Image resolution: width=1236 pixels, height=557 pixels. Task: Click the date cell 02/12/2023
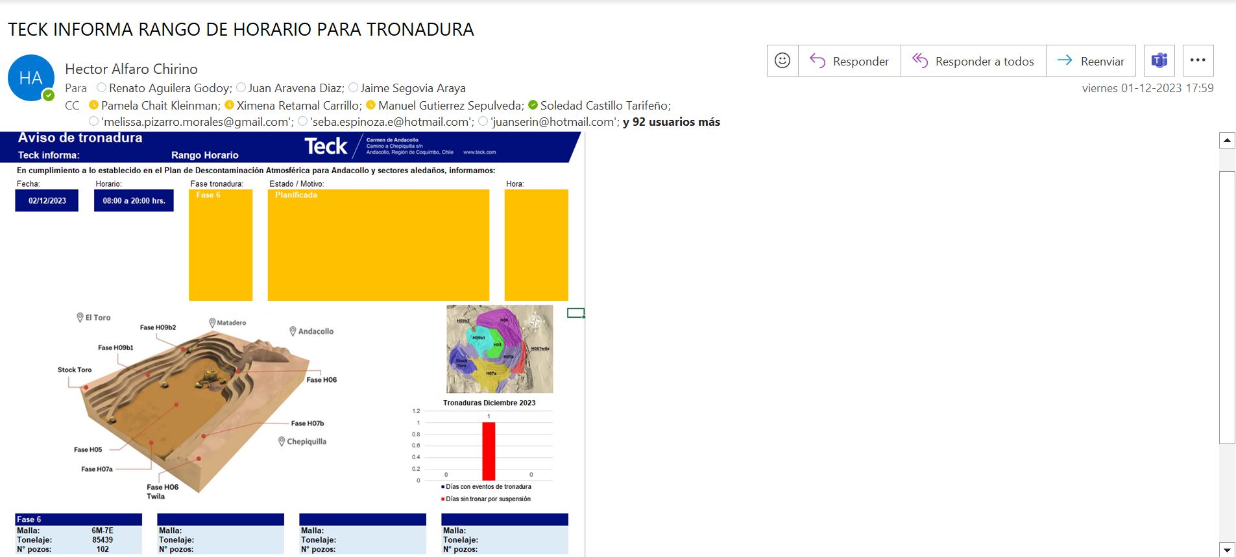[47, 200]
